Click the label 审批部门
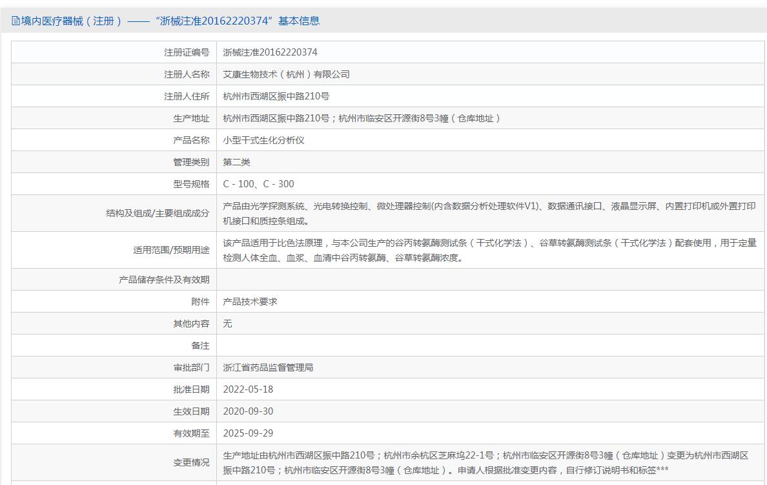The image size is (767, 485). [190, 367]
